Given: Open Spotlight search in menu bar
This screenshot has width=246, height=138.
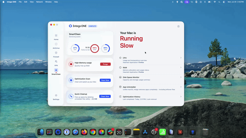Looking at the screenshot, I should (x=219, y=2).
